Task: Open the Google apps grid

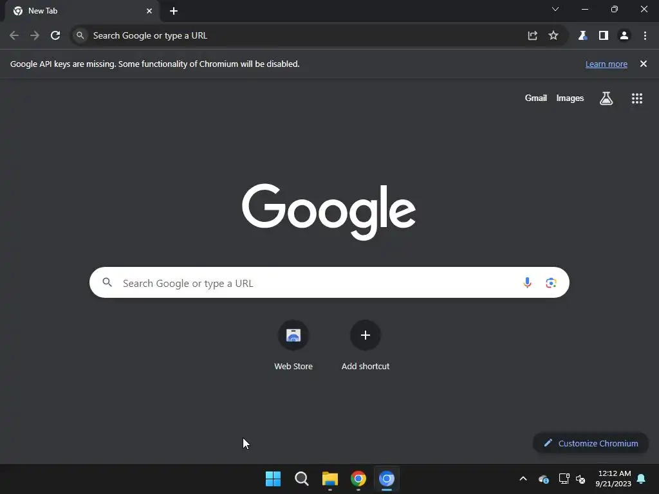Action: tap(637, 98)
